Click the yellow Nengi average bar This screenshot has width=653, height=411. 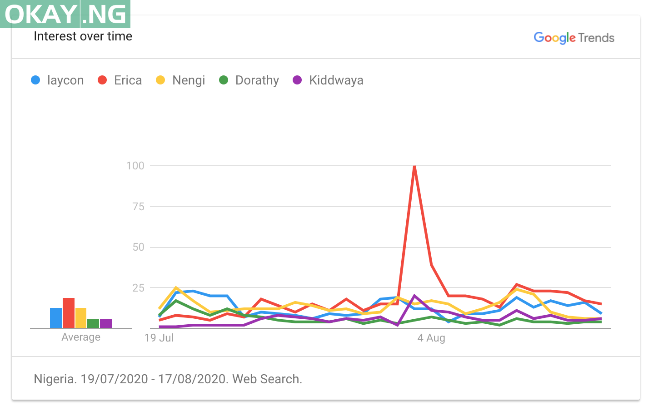click(x=81, y=318)
